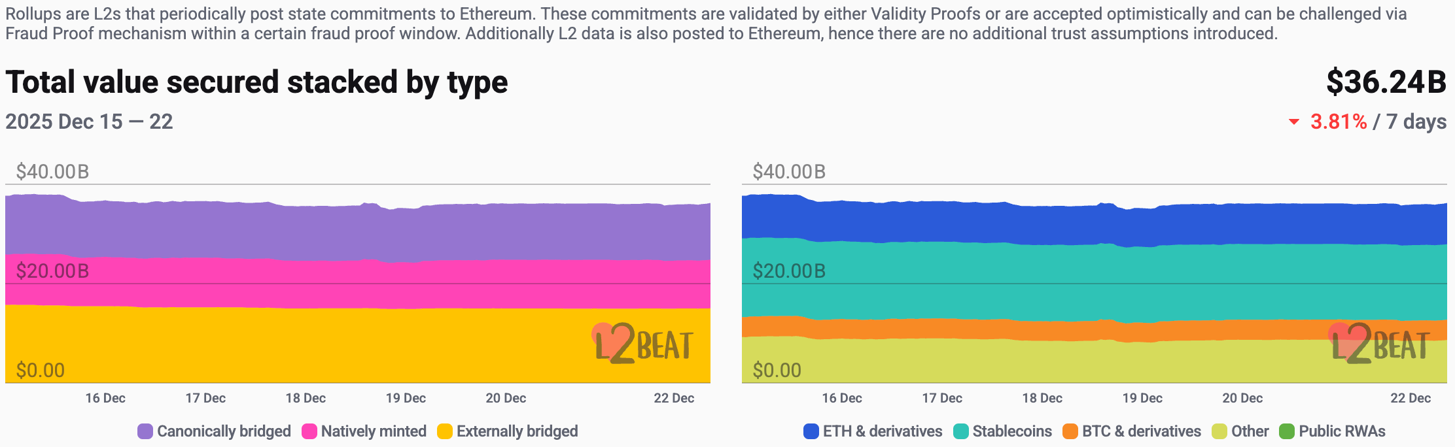1455x447 pixels.
Task: Click the yellow Externally bridged legend swatch
Action: pyautogui.click(x=445, y=431)
